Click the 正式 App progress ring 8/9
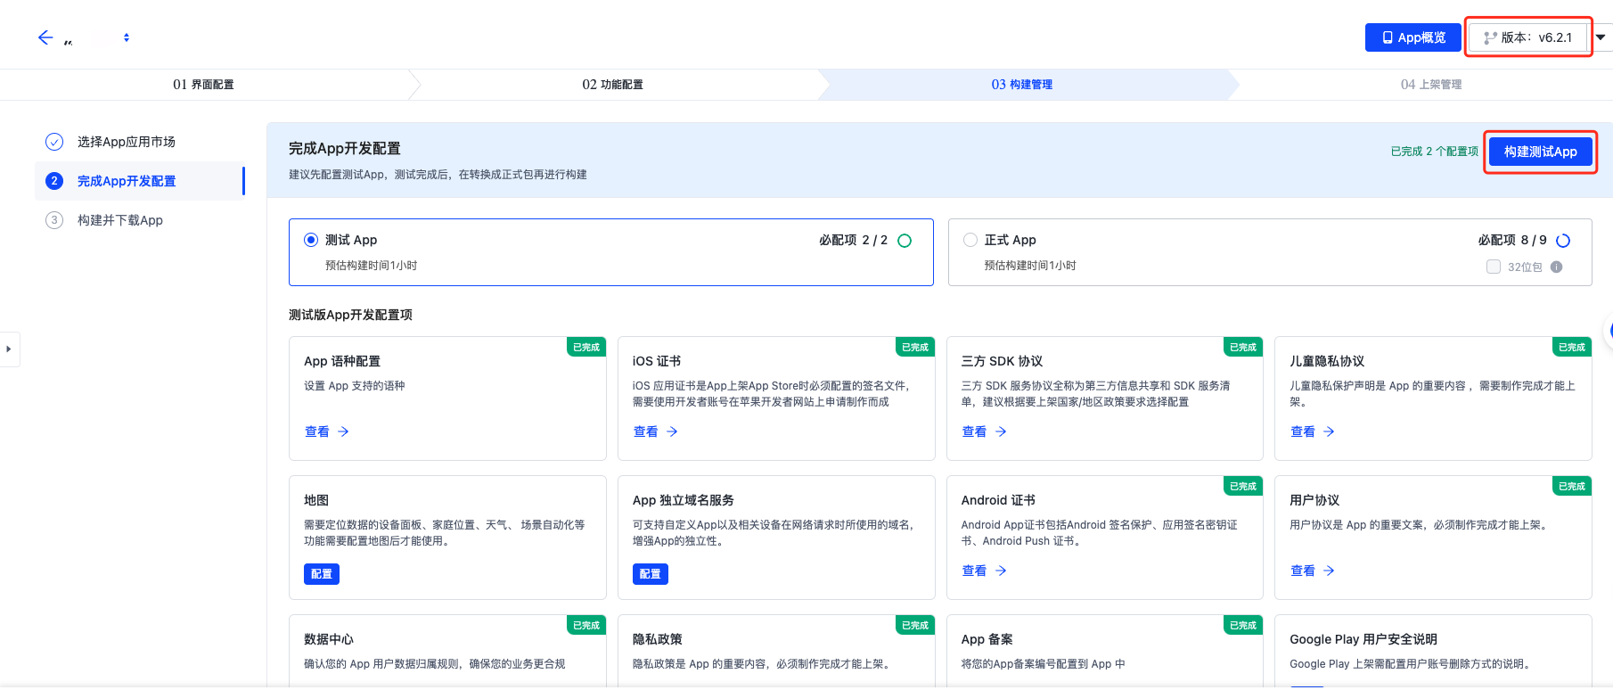Image resolution: width=1613 pixels, height=690 pixels. 1563,241
